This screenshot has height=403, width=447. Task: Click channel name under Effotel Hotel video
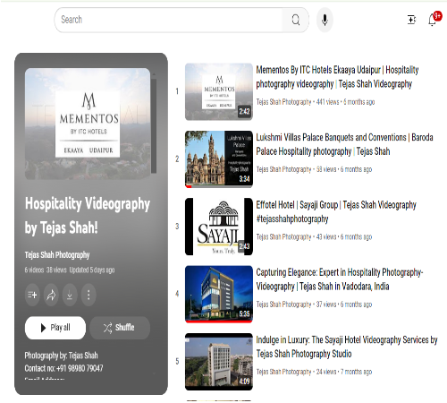tap(283, 237)
